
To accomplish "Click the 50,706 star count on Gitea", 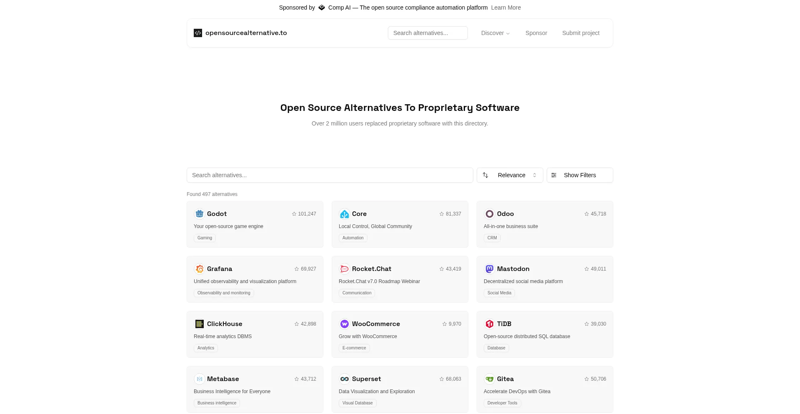I will pyautogui.click(x=598, y=379).
